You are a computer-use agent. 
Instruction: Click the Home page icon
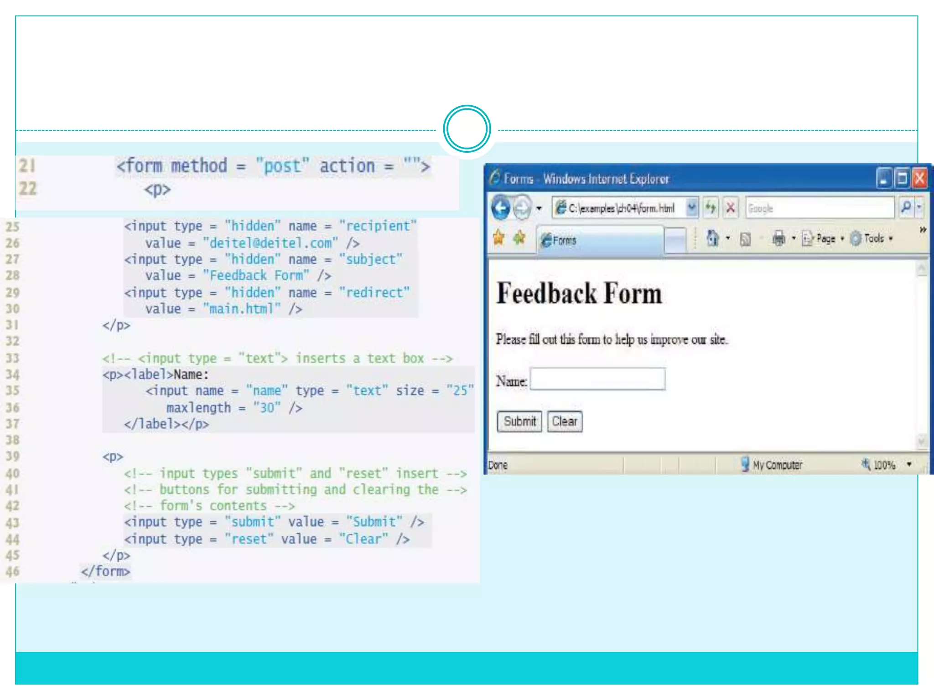click(712, 237)
